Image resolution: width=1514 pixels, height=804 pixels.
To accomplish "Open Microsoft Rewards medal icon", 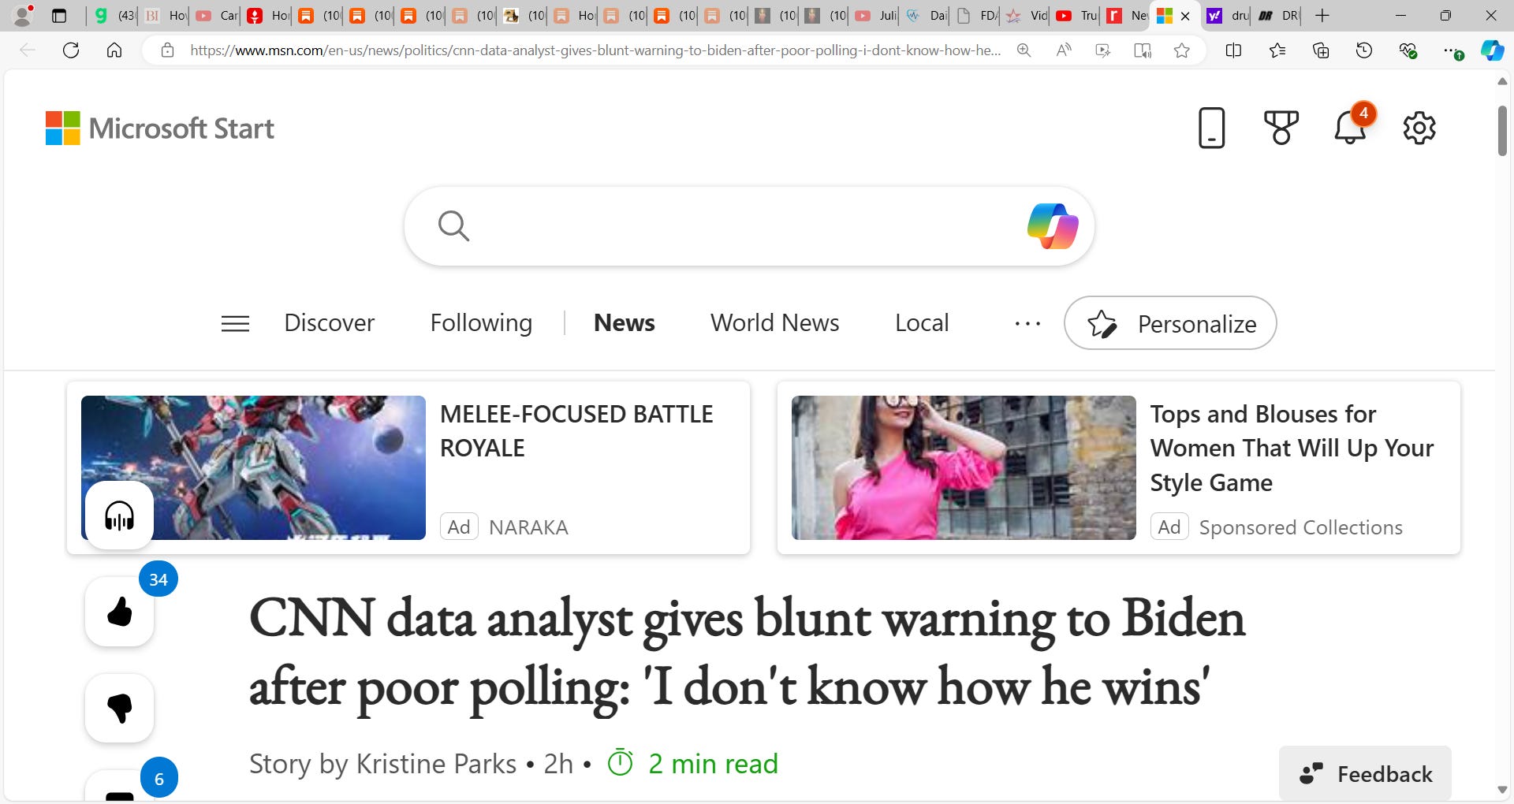I will [x=1281, y=128].
